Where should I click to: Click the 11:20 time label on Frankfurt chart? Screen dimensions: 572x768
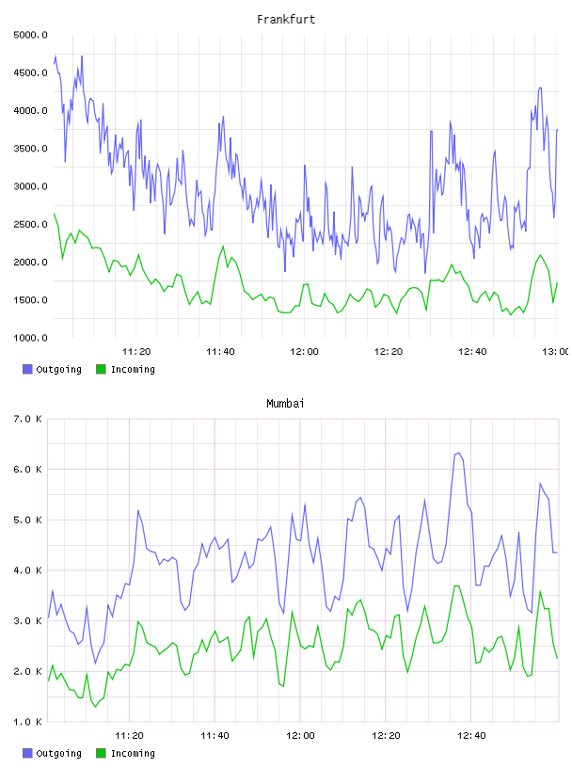coord(136,352)
